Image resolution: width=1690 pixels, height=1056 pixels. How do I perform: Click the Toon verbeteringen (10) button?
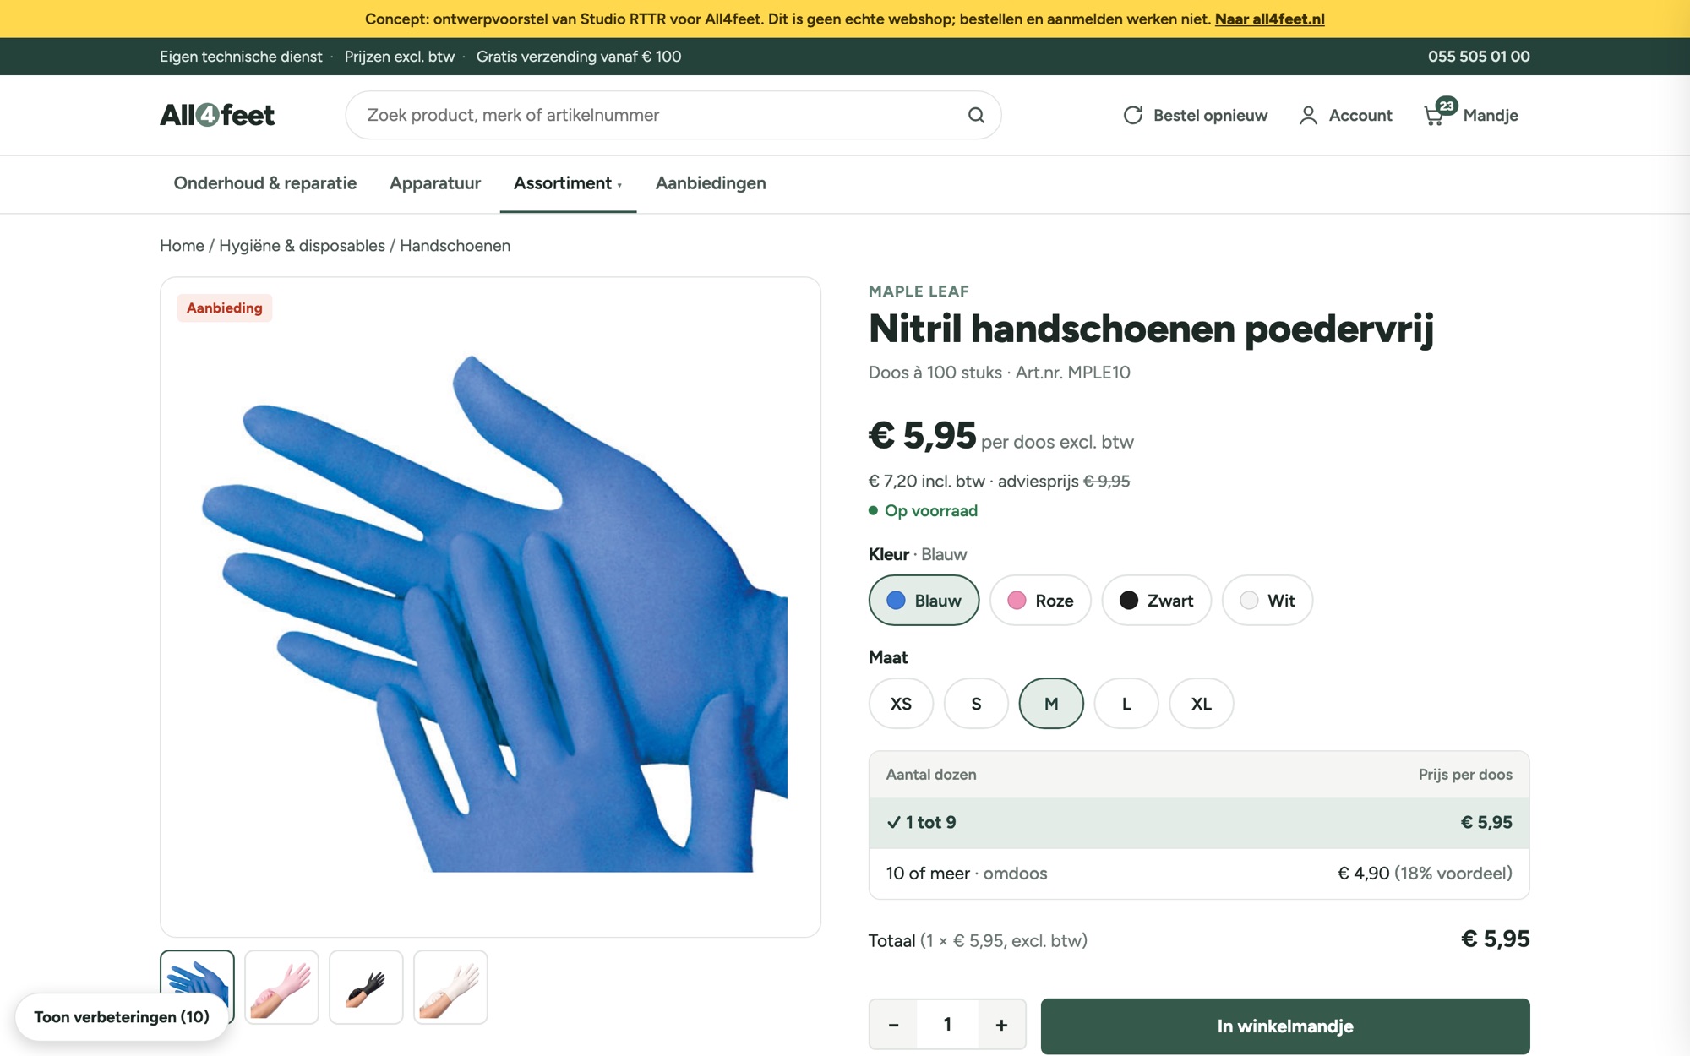pyautogui.click(x=122, y=1016)
